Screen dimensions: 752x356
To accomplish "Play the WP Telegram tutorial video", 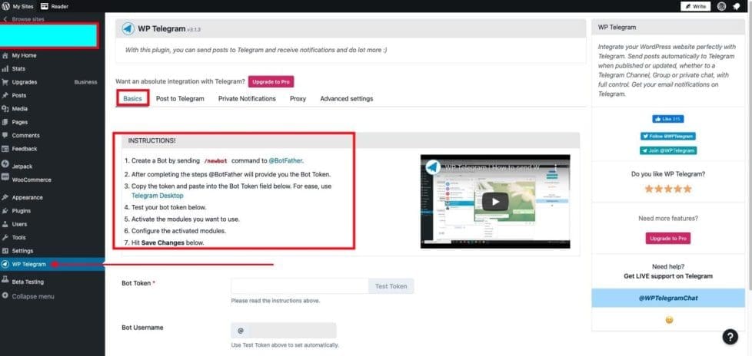I will click(x=495, y=202).
